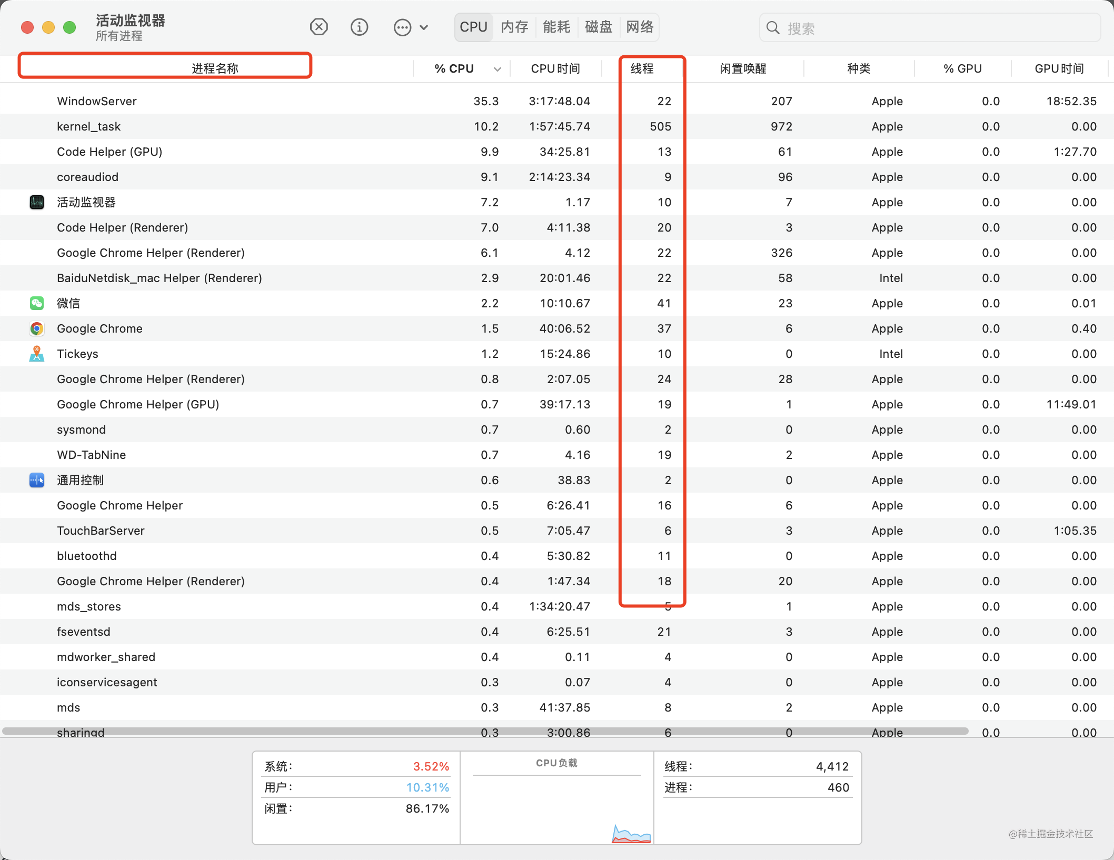The image size is (1114, 860).
Task: Select the mds process row
Action: (557, 707)
